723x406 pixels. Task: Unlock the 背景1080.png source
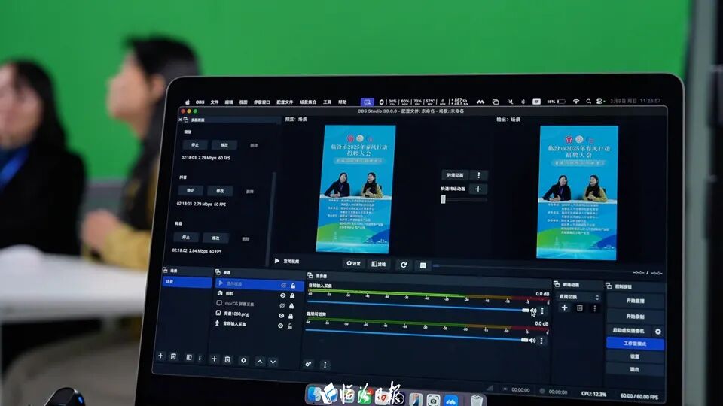coord(291,314)
